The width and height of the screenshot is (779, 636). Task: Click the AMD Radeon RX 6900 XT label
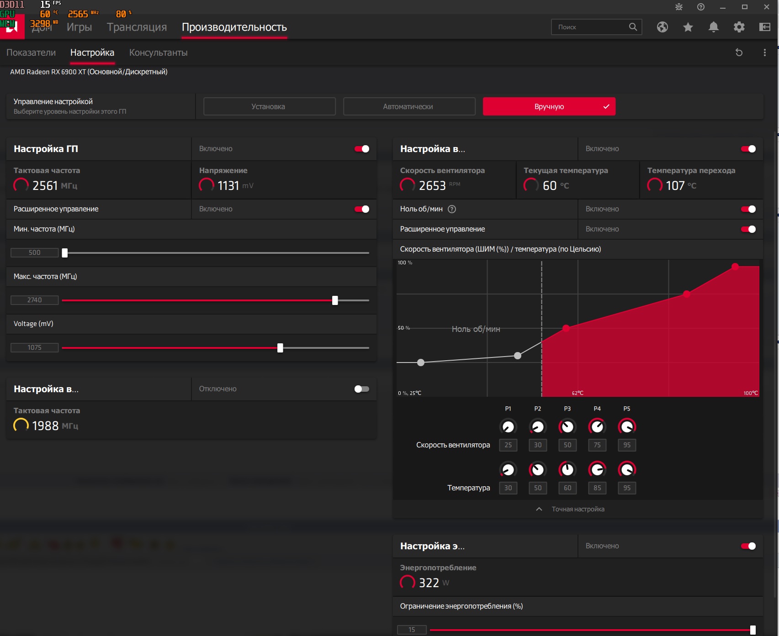click(89, 72)
